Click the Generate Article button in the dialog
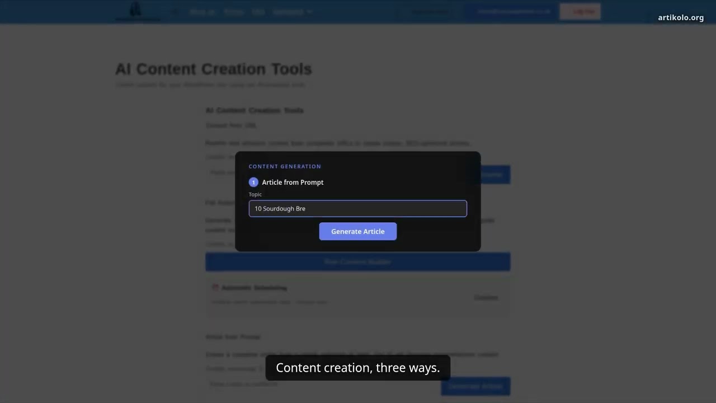The width and height of the screenshot is (716, 403). (x=358, y=231)
